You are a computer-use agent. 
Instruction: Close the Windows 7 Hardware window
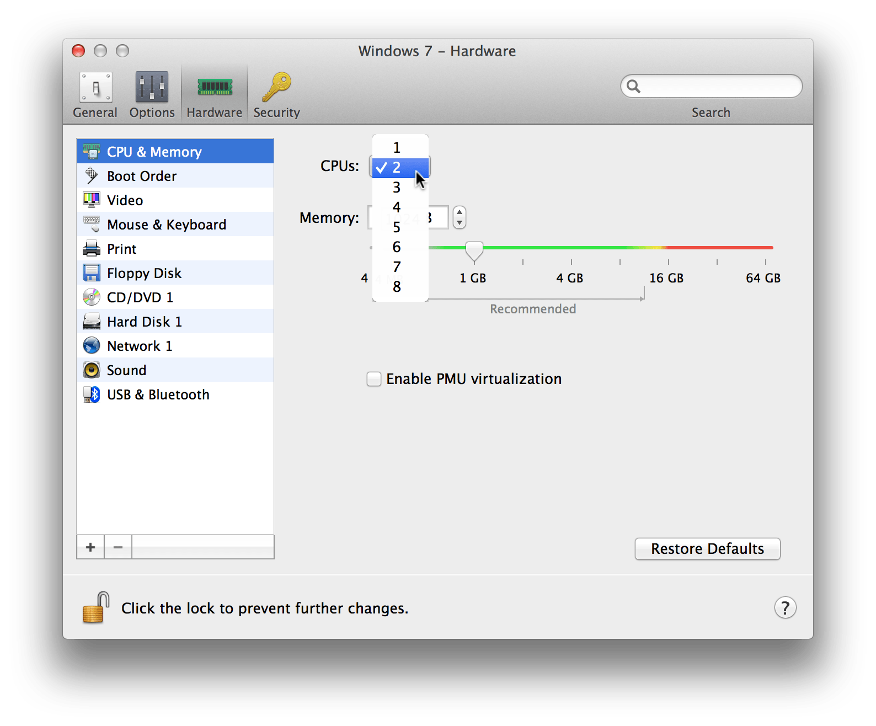point(78,51)
